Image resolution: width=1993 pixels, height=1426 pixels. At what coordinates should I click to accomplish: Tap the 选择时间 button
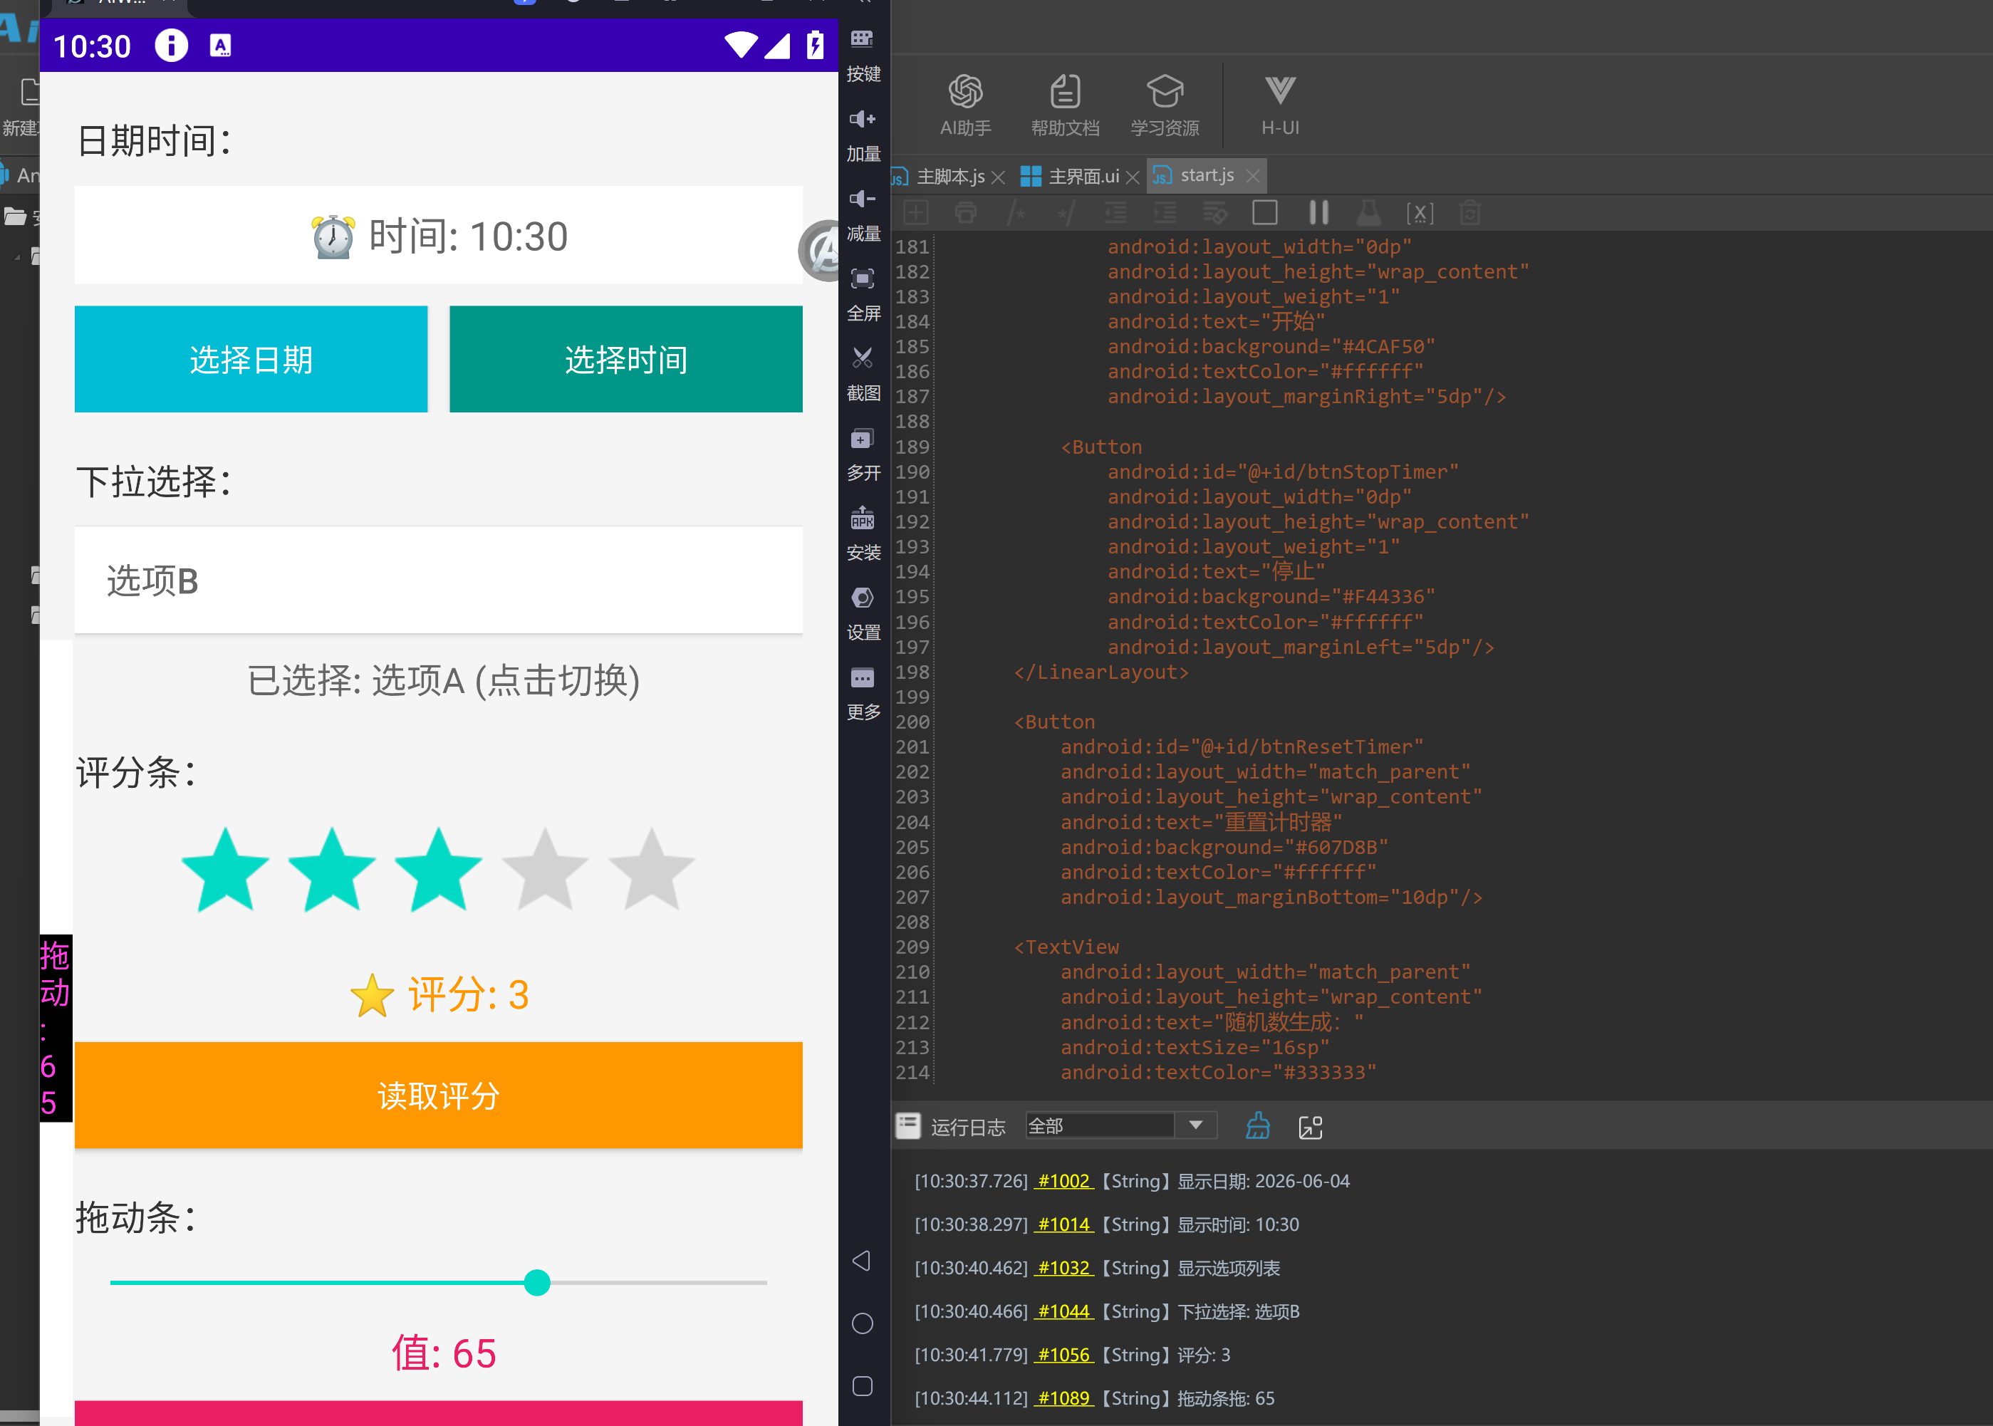tap(626, 359)
